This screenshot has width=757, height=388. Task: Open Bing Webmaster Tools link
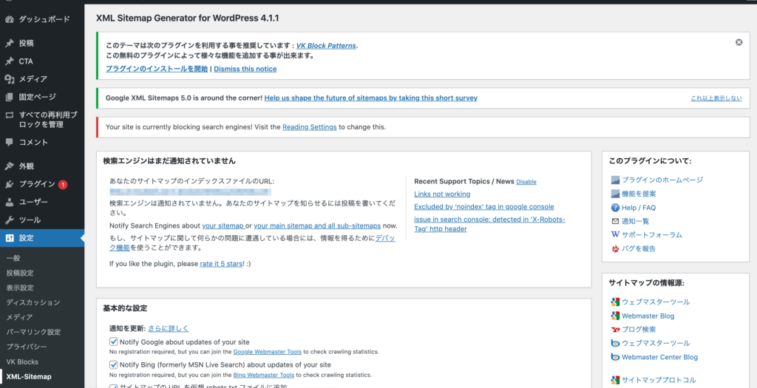click(x=264, y=375)
